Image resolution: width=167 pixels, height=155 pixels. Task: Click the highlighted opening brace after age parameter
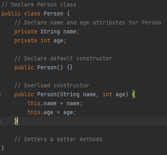point(134,94)
